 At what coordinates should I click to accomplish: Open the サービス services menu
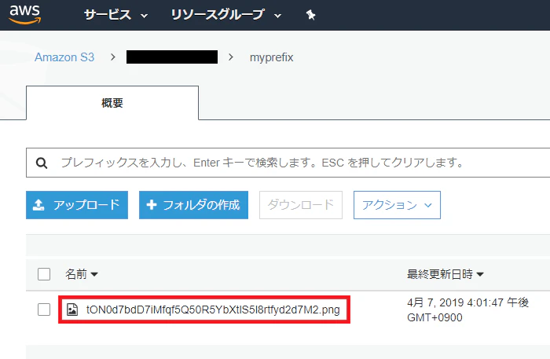pyautogui.click(x=115, y=15)
